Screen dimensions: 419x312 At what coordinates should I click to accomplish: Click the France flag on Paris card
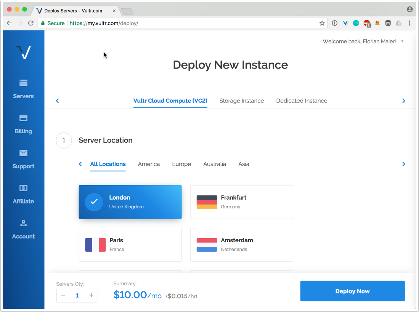[x=95, y=245]
